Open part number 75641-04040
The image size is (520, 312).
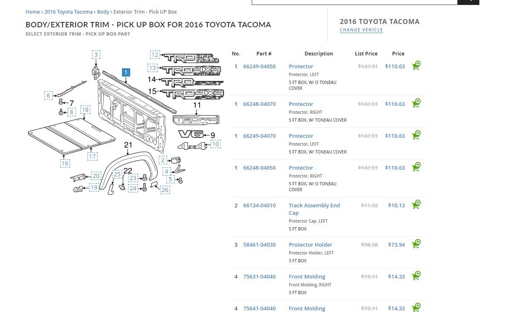pos(260,308)
